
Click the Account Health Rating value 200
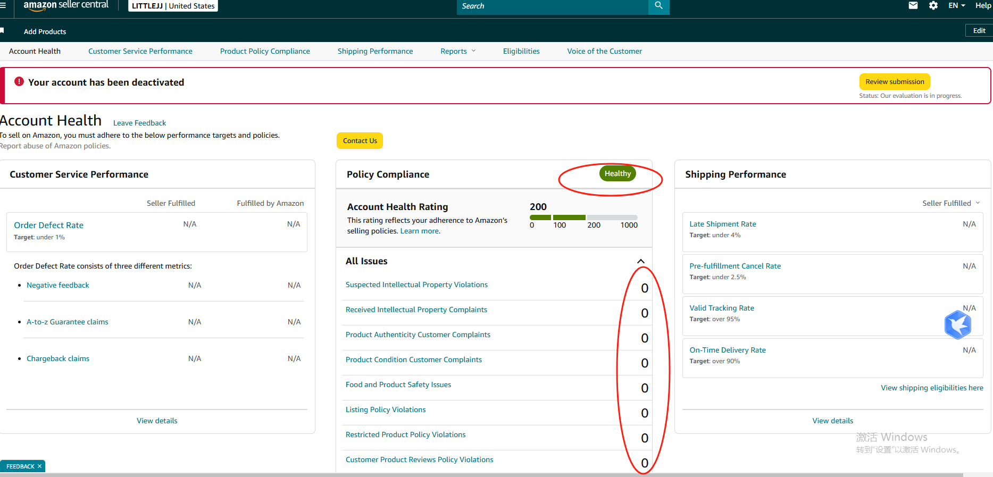point(538,207)
